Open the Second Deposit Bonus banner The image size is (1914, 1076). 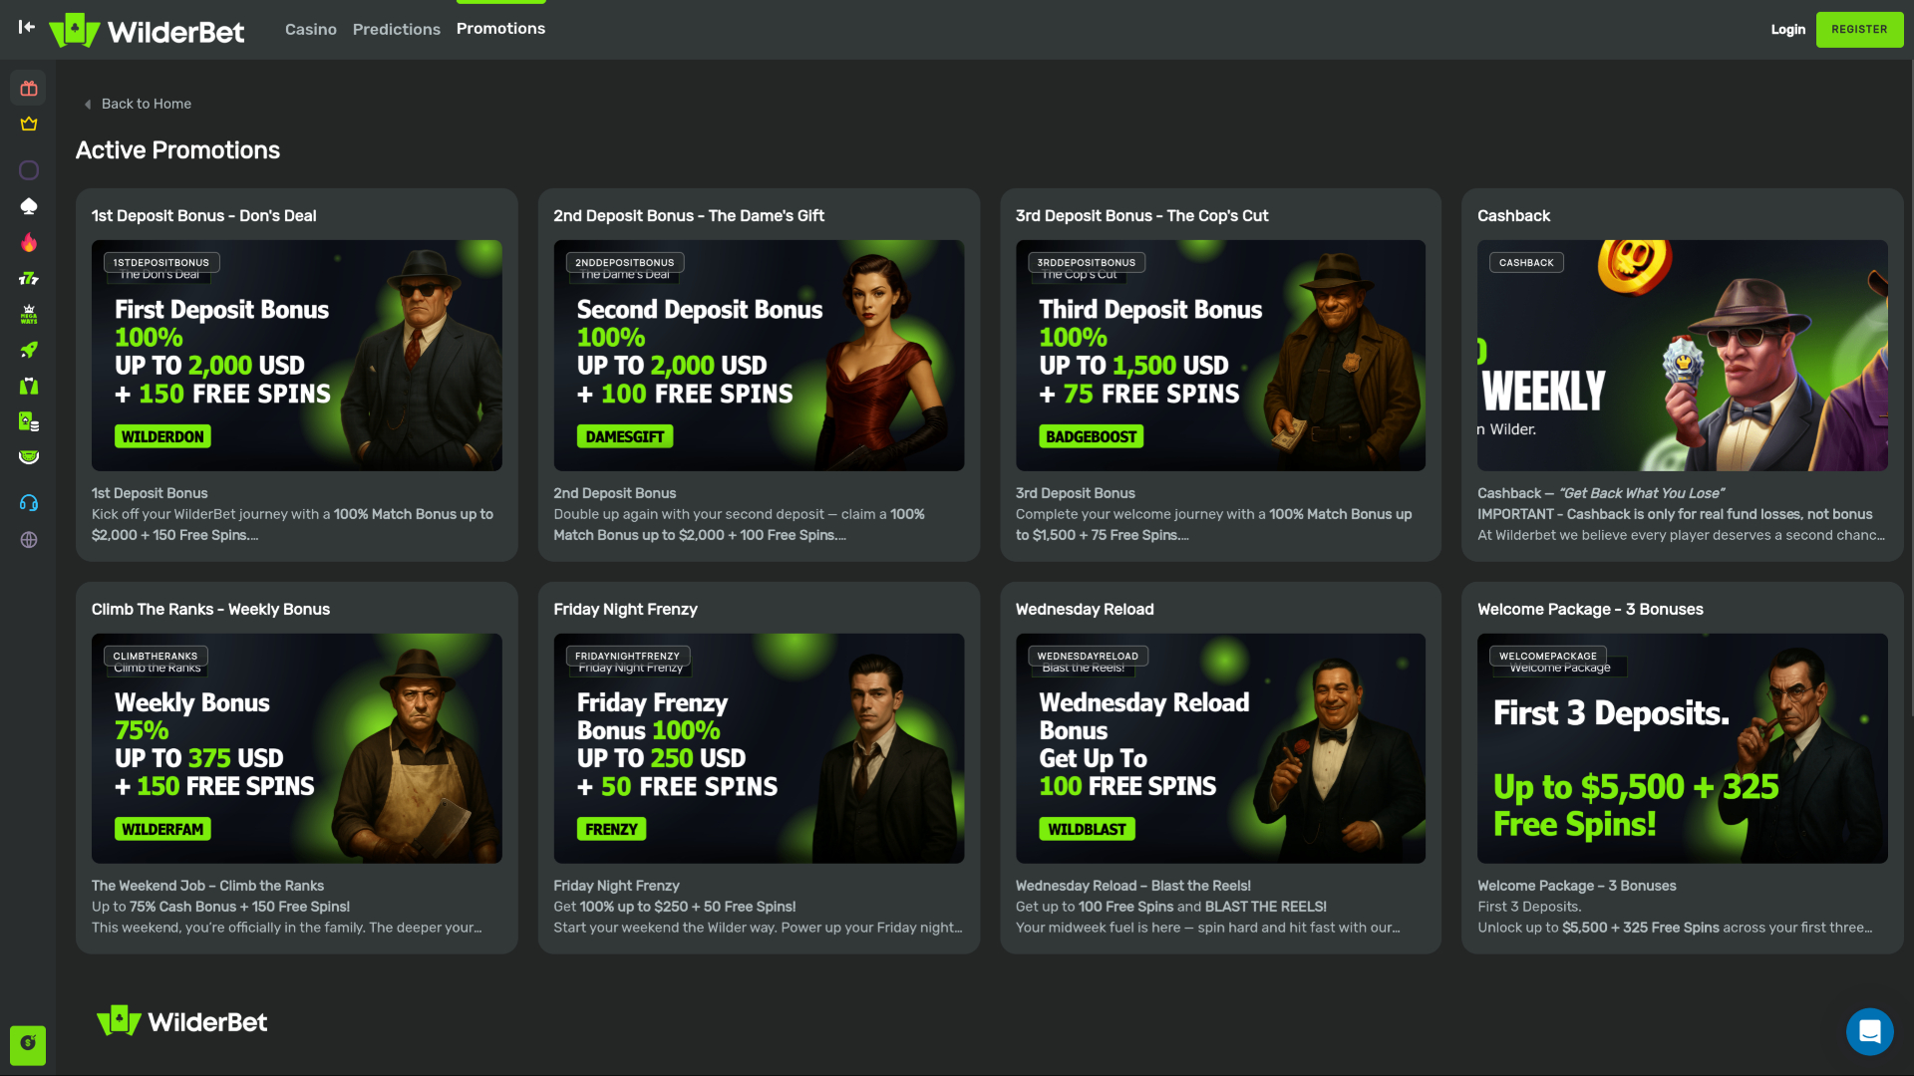pyautogui.click(x=759, y=356)
